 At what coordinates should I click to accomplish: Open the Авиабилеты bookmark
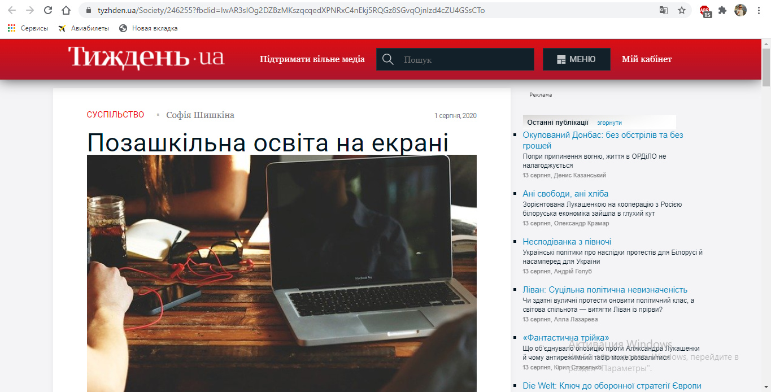85,28
